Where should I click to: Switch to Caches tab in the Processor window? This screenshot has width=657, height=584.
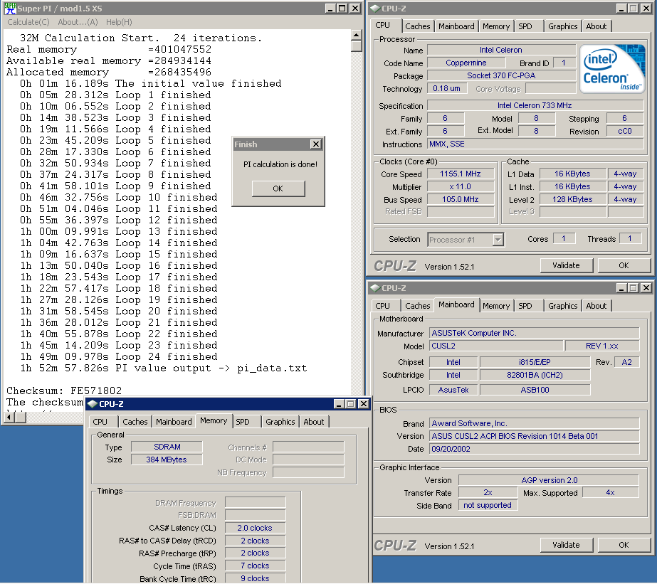[418, 26]
